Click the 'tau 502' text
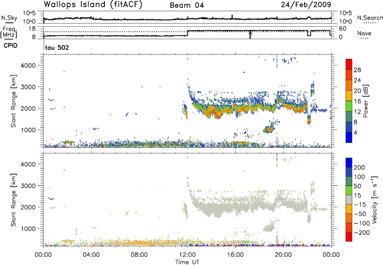This screenshot has width=383, height=265. click(x=57, y=47)
